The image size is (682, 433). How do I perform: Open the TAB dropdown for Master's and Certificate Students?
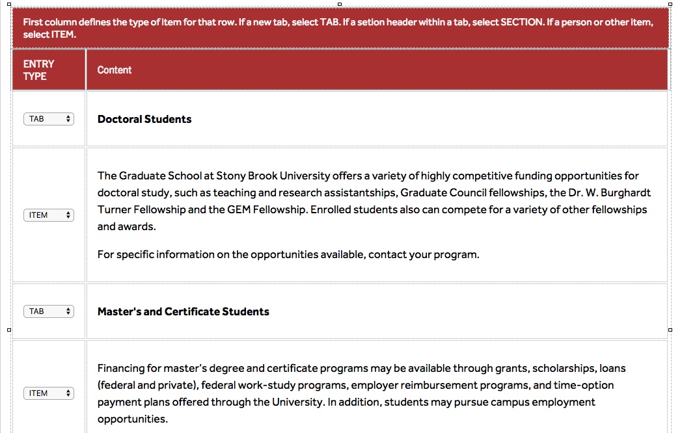pos(49,311)
